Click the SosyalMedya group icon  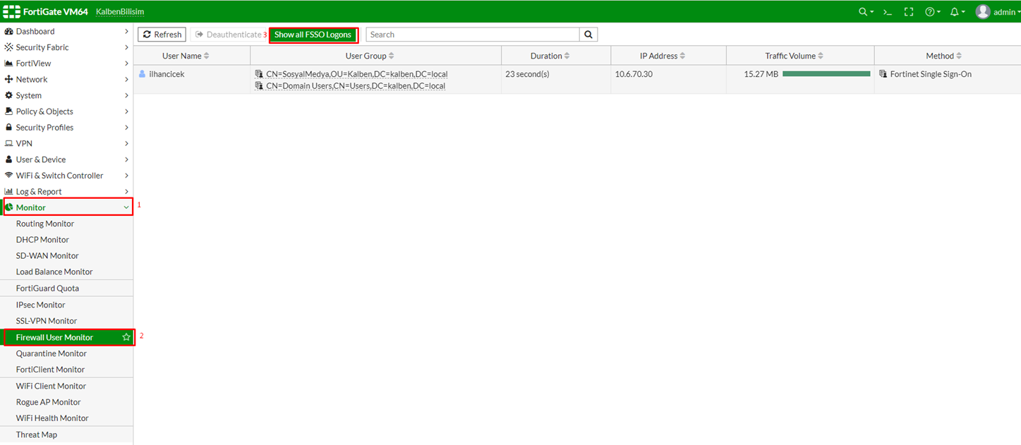pyautogui.click(x=259, y=74)
